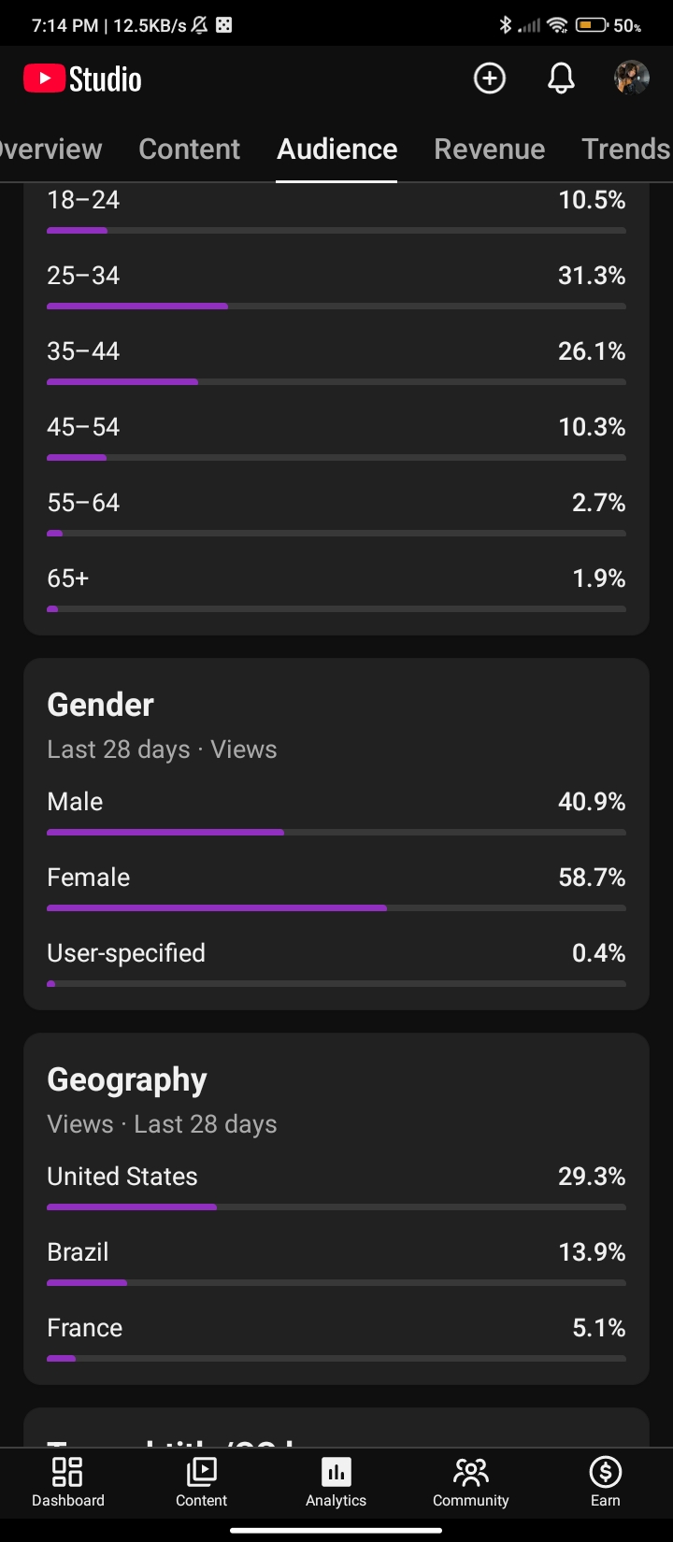Switch to the Revenue tab
The height and width of the screenshot is (1542, 673).
[x=490, y=149]
